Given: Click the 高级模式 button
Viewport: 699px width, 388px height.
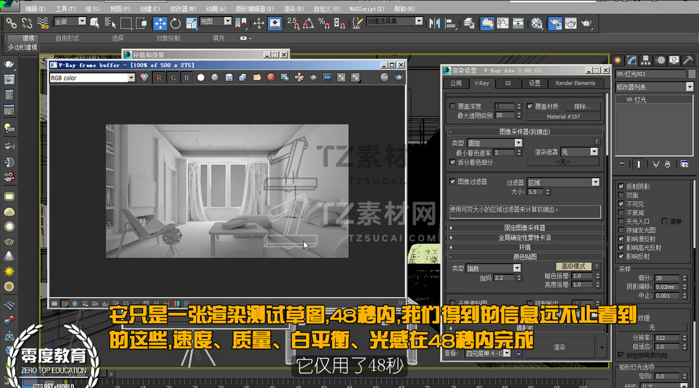Looking at the screenshot, I should [574, 267].
